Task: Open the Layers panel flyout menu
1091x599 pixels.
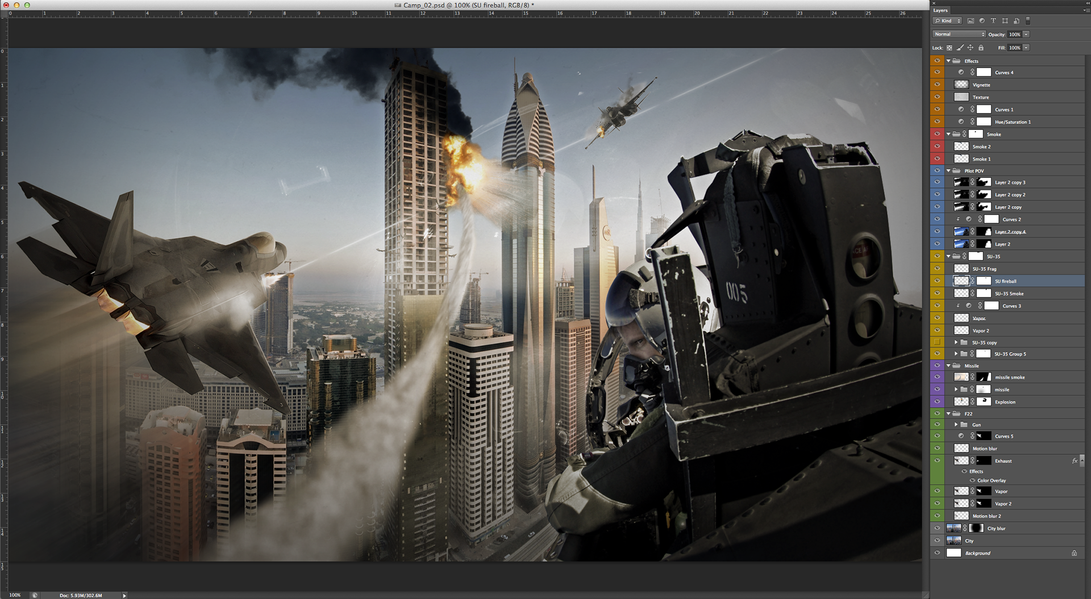Action: coord(1086,10)
